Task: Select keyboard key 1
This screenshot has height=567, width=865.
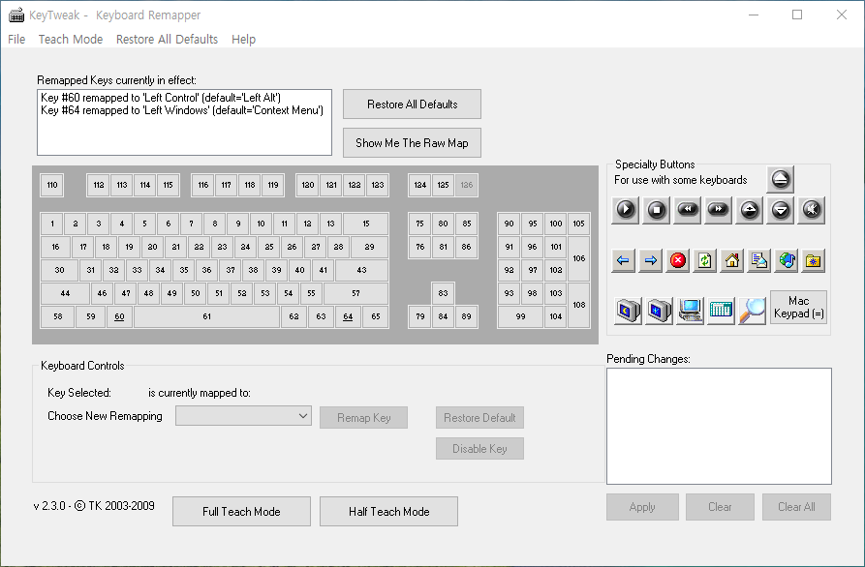Action: (52, 224)
